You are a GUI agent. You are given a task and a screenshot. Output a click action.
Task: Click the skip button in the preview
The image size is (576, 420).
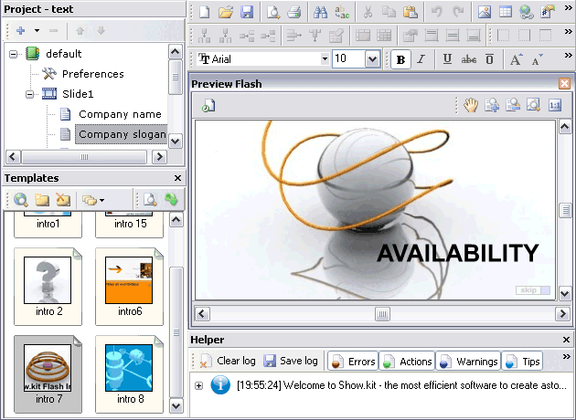[x=533, y=290]
